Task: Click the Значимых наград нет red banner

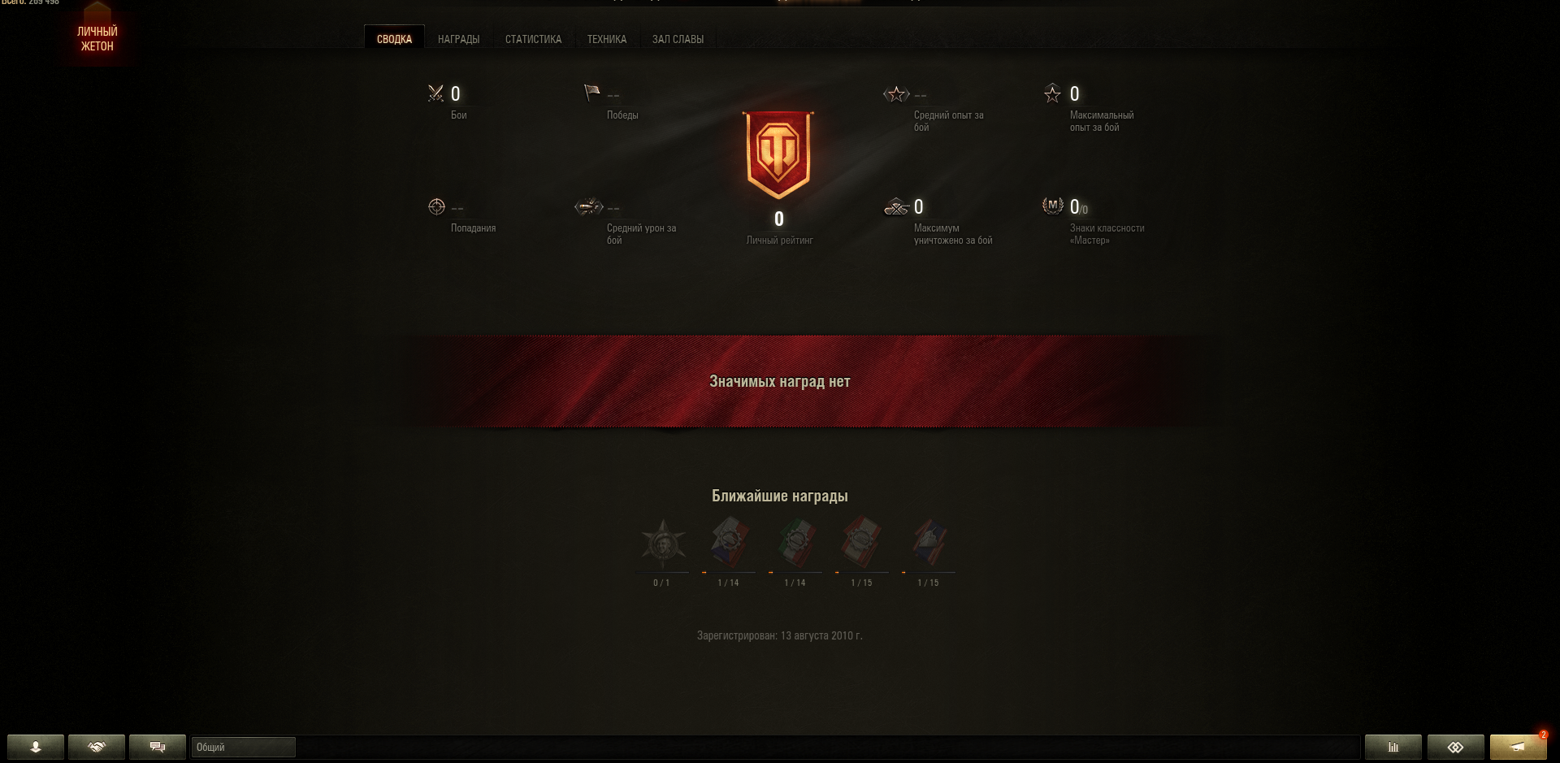Action: tap(780, 381)
